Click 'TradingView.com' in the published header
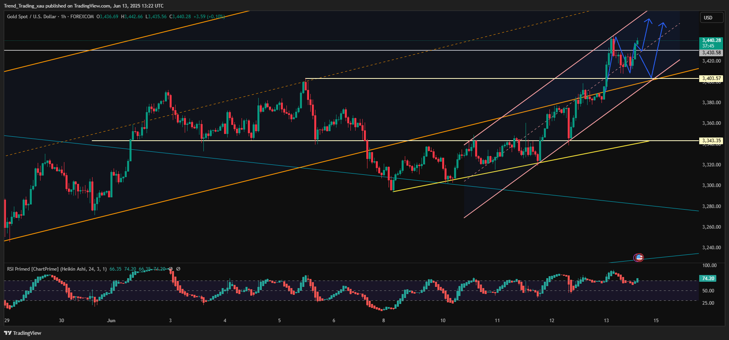 click(x=92, y=6)
